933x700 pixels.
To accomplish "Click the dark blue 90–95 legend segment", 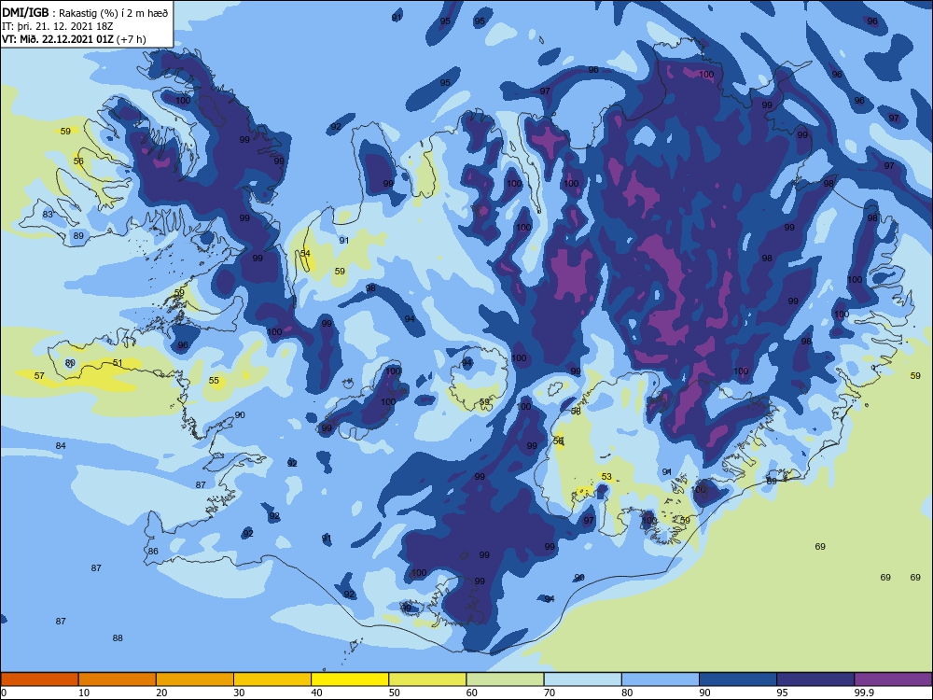I will pyautogui.click(x=738, y=679).
